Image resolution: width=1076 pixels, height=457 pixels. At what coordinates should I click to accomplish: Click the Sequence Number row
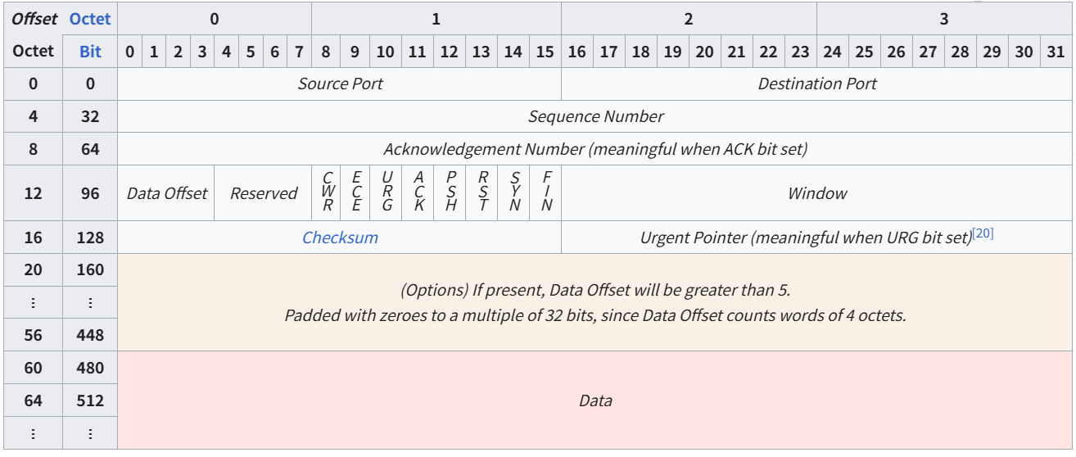coord(595,116)
